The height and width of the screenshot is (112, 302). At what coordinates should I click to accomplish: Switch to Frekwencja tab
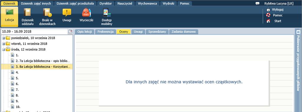click(106, 32)
